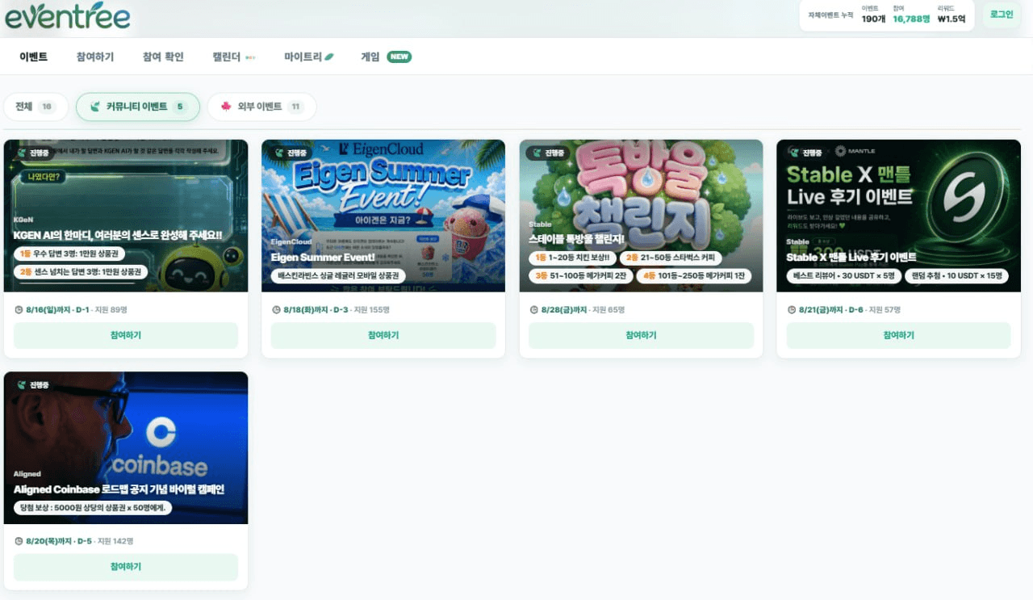Go to the 참여하기 nav tab

click(x=95, y=57)
